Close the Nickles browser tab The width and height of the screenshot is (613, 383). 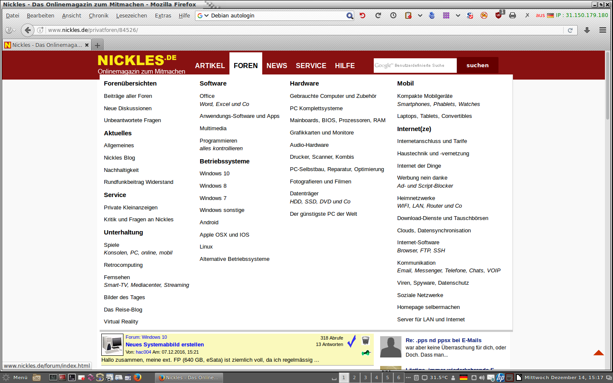click(87, 45)
